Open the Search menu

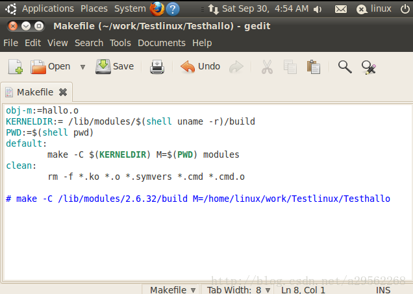tap(89, 43)
